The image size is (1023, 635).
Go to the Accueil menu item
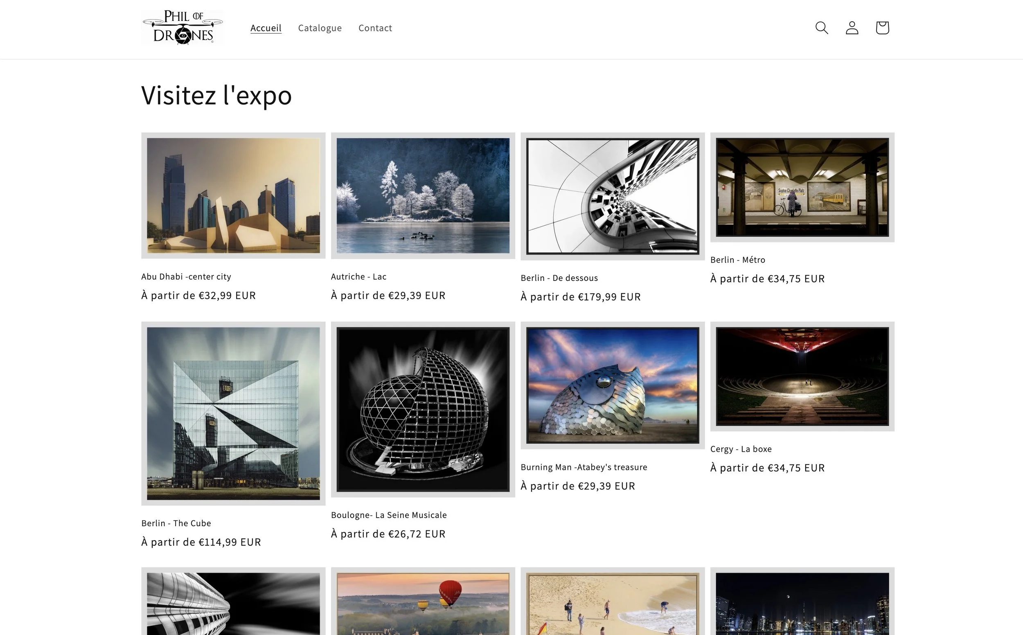click(266, 28)
